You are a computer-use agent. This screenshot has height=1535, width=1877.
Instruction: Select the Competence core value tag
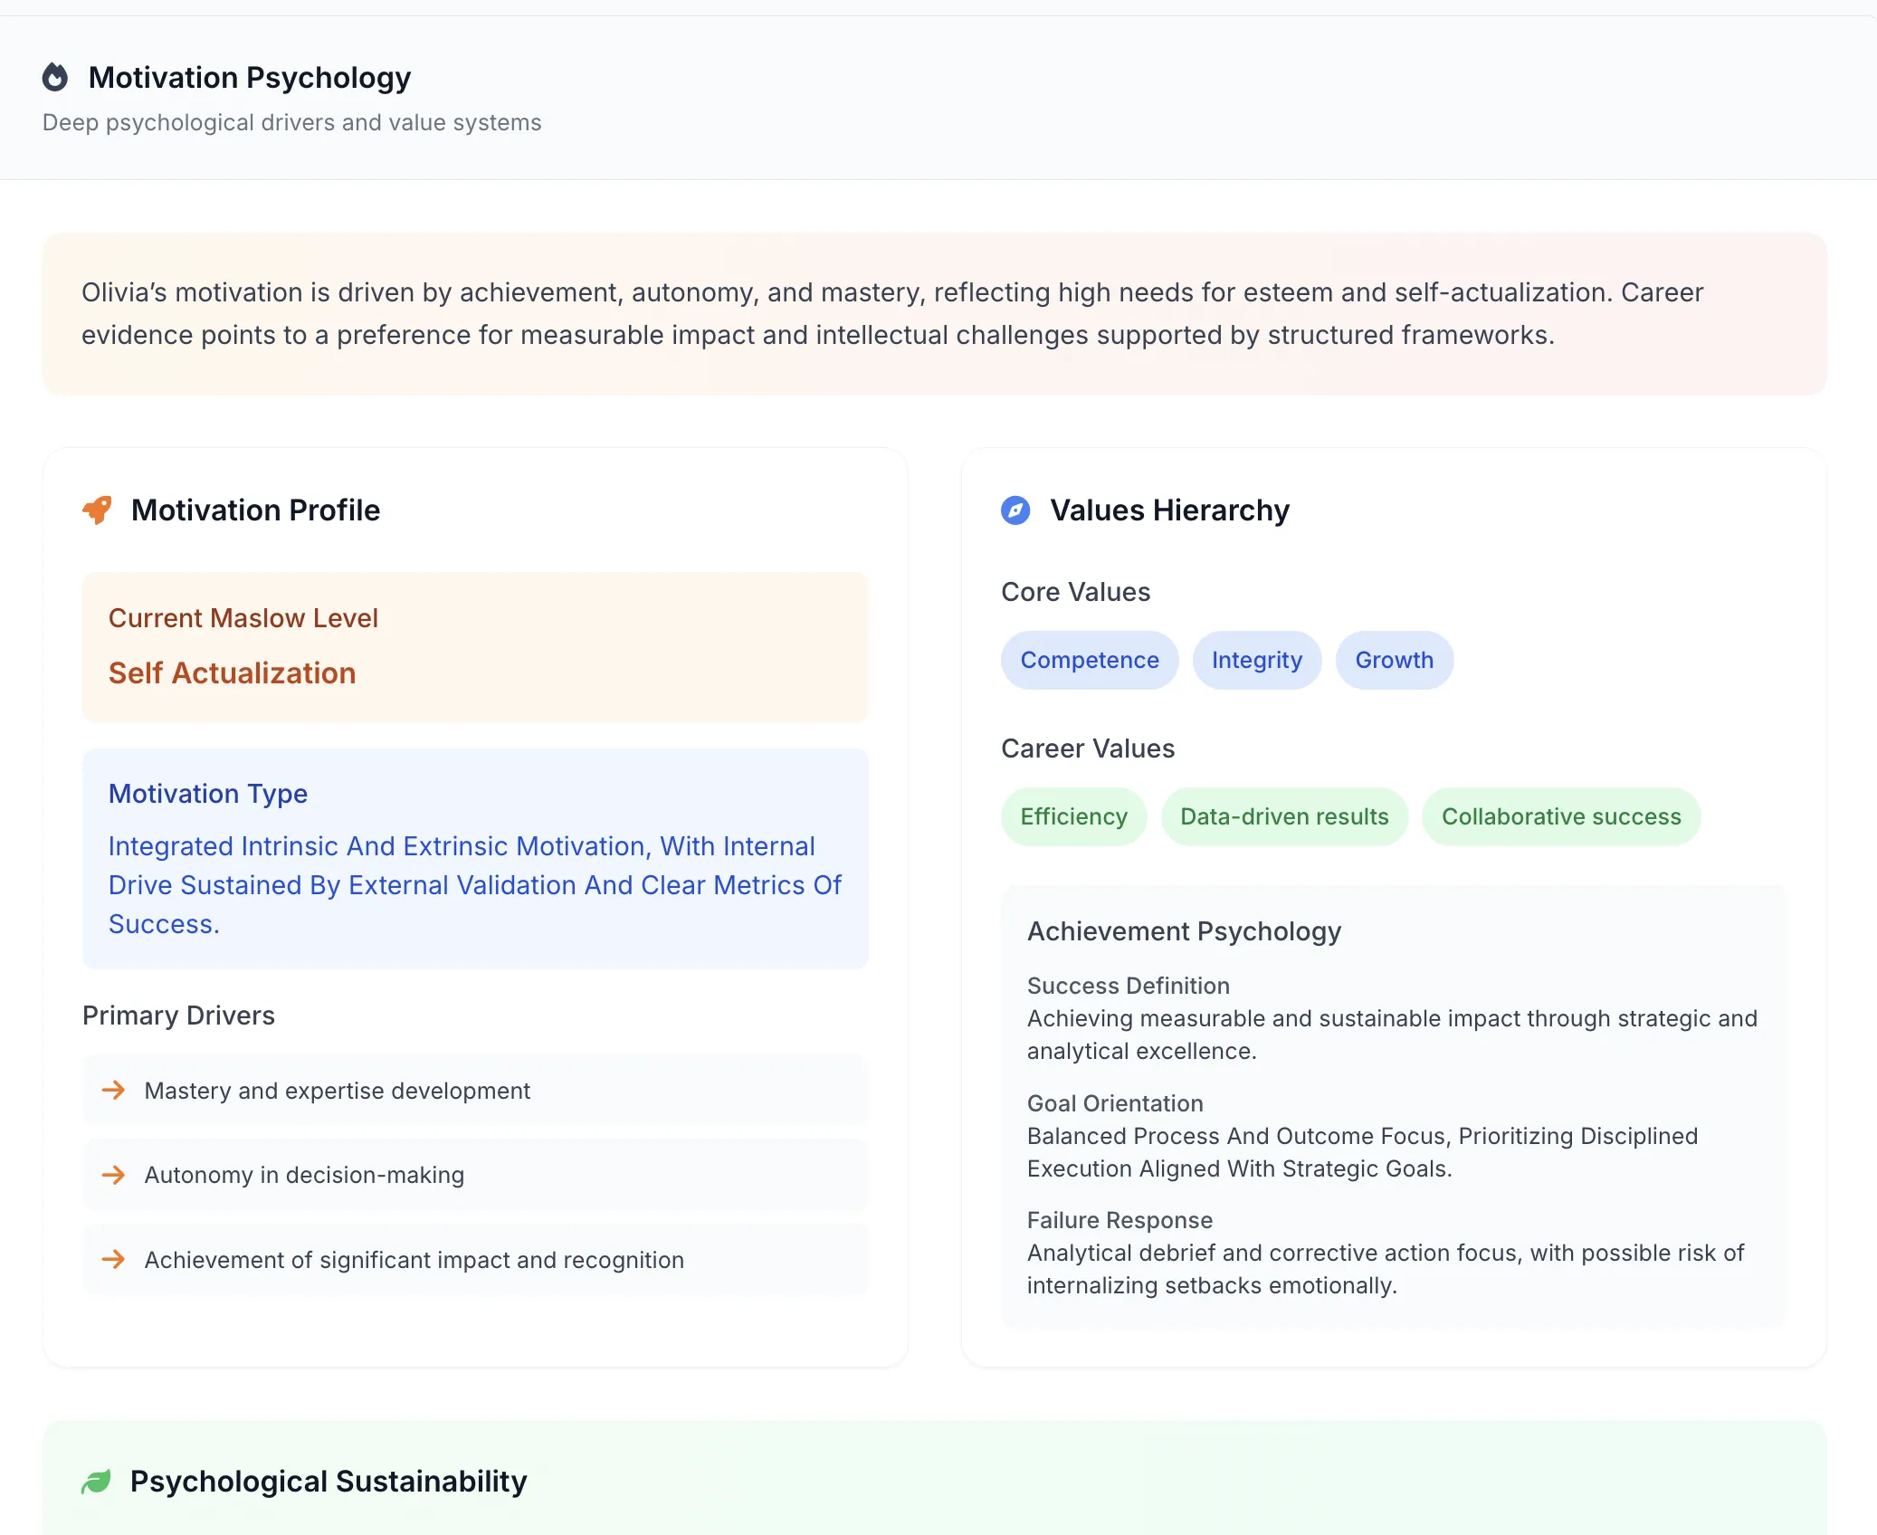point(1090,660)
